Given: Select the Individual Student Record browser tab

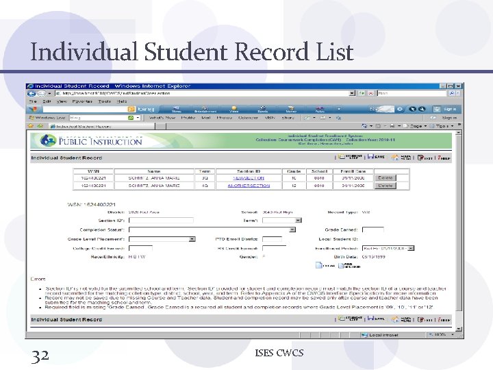Looking at the screenshot, I should 101,126.
